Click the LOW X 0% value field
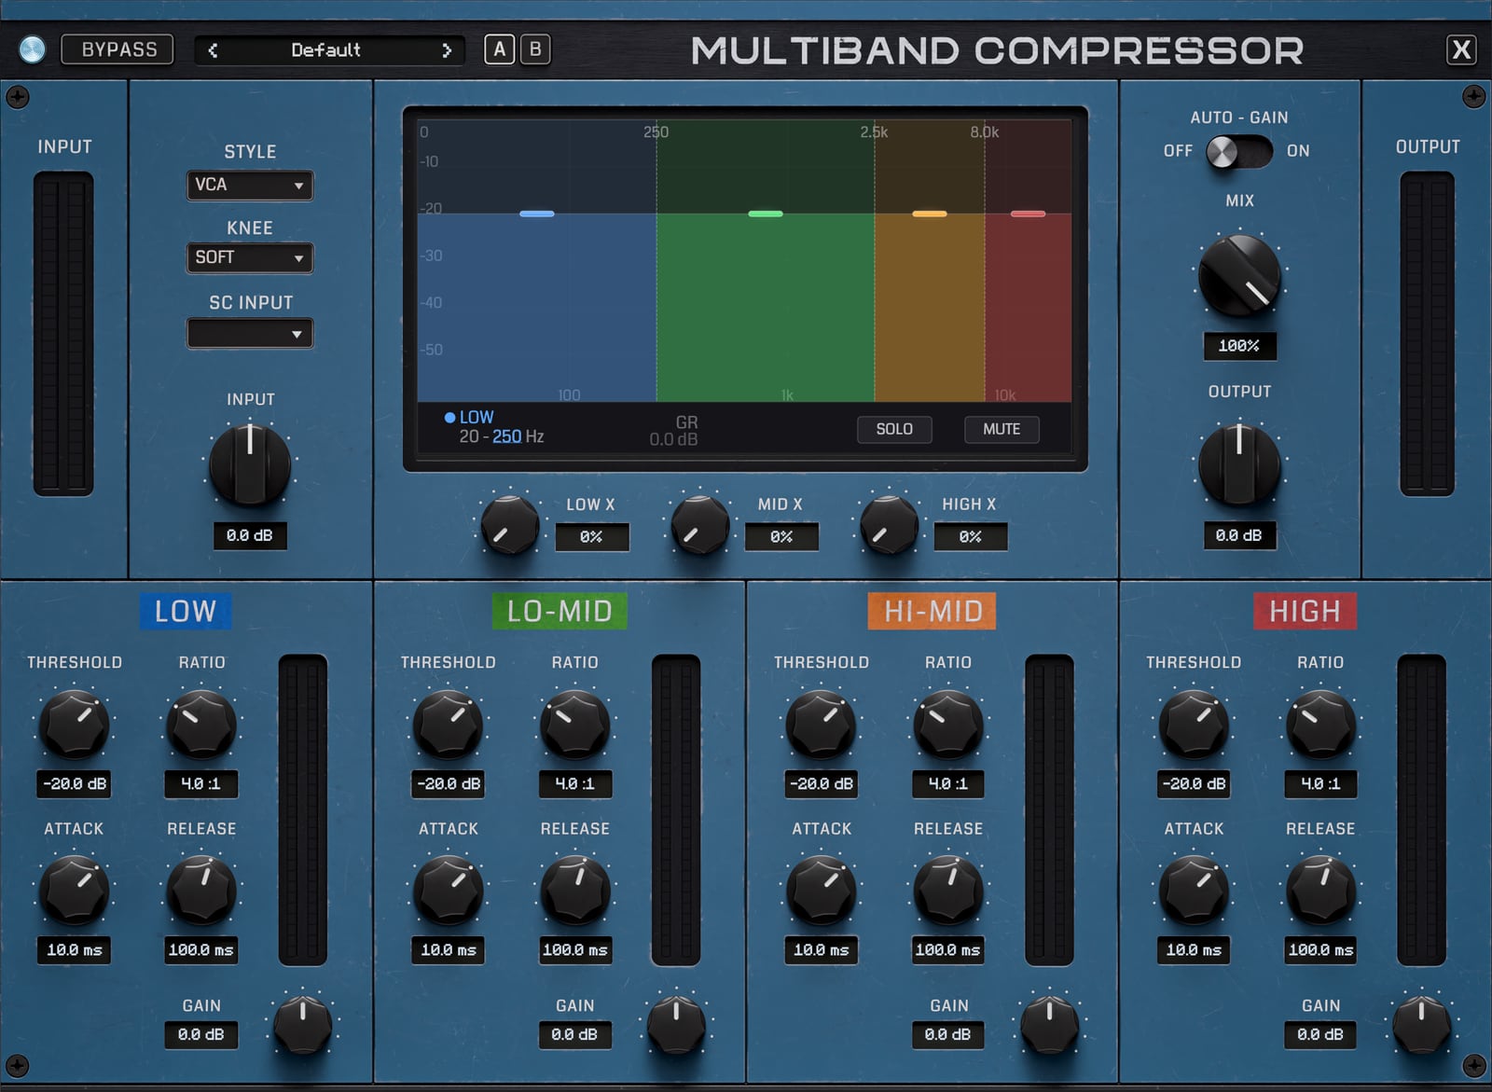Image resolution: width=1492 pixels, height=1092 pixels. [x=592, y=537]
